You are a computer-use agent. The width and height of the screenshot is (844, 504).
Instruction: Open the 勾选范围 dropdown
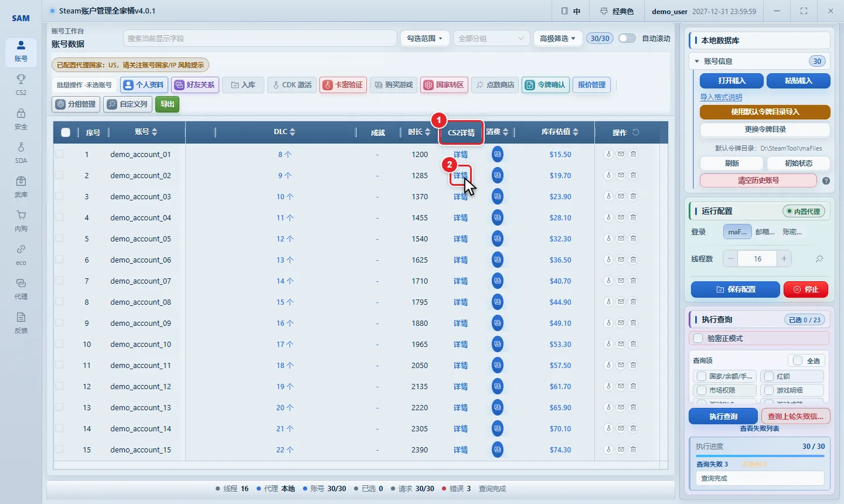425,38
